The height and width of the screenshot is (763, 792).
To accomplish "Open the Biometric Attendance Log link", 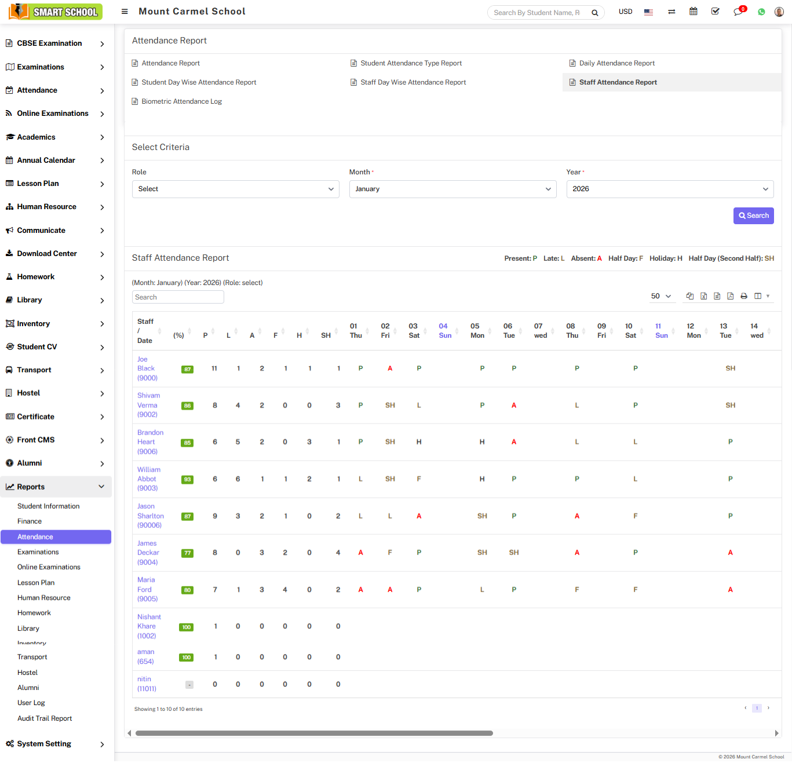I will (181, 101).
